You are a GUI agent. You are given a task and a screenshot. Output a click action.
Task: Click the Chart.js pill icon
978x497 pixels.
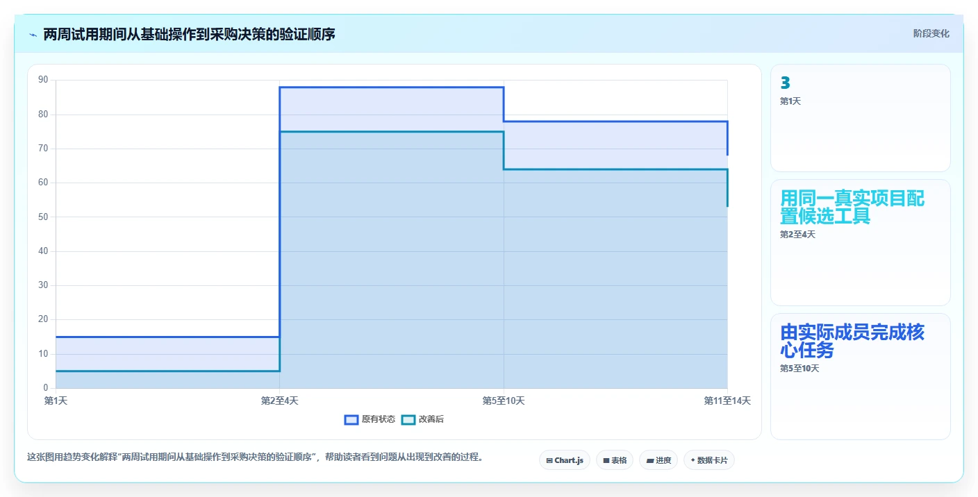(549, 460)
